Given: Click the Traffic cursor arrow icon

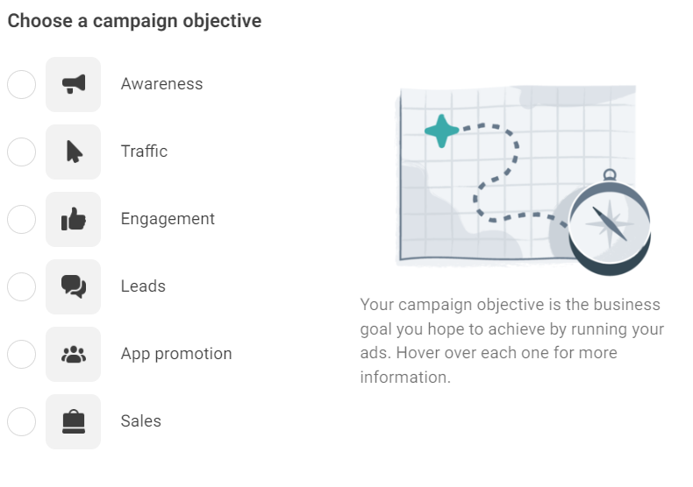Looking at the screenshot, I should pos(74,152).
